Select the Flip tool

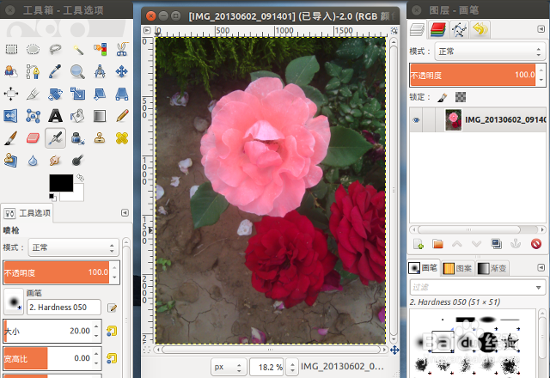coord(10,116)
